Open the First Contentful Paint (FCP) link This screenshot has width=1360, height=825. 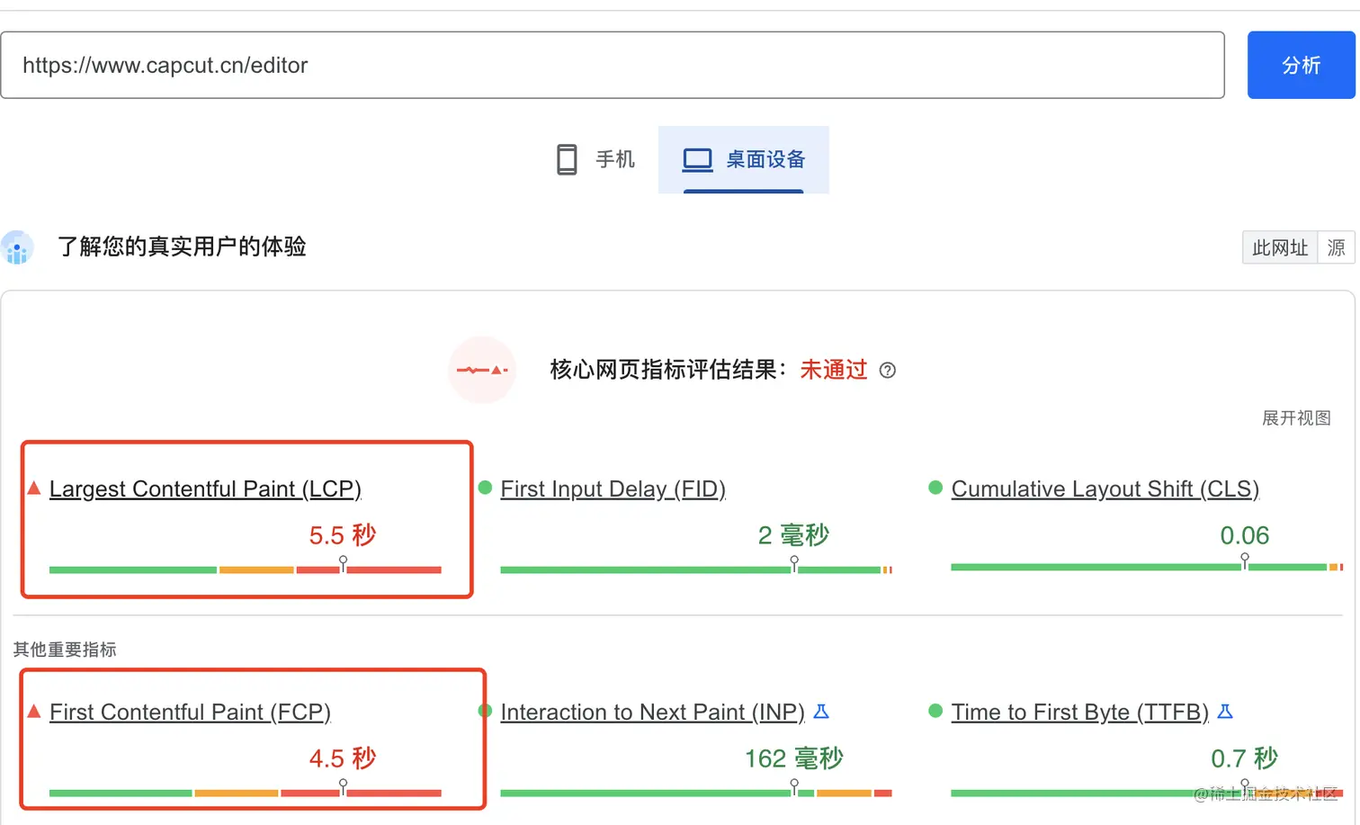point(190,712)
